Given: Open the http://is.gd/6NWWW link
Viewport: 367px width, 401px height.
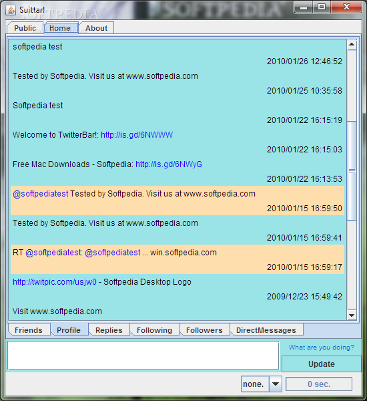Looking at the screenshot, I should click(137, 135).
